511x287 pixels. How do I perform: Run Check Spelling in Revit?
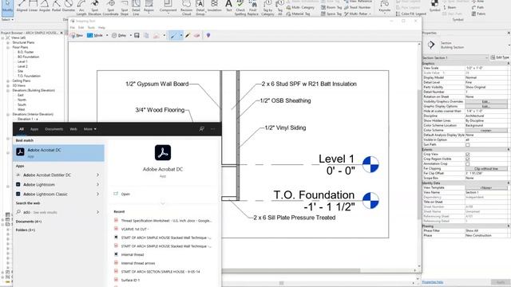click(x=240, y=8)
